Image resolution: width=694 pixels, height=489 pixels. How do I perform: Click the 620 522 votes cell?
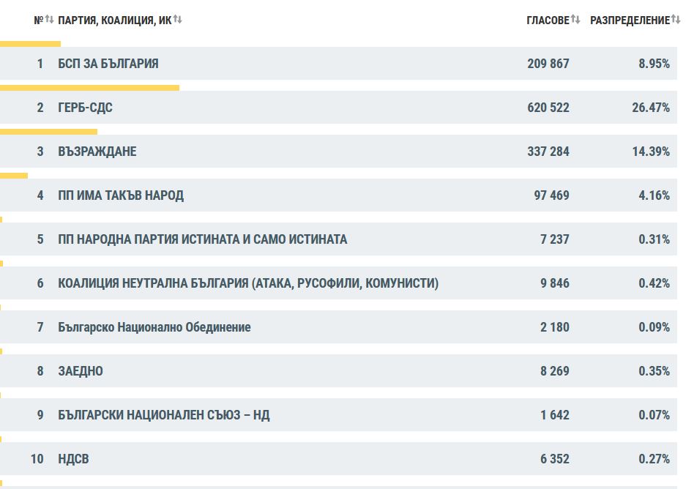click(548, 108)
